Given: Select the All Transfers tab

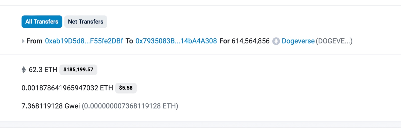Looking at the screenshot, I should coord(42,22).
